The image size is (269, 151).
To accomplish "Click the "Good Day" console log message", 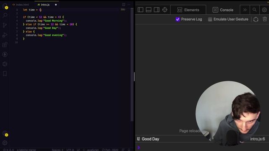I will pos(150,139).
